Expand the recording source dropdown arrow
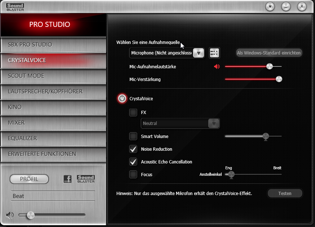The width and height of the screenshot is (315, 227). click(199, 53)
